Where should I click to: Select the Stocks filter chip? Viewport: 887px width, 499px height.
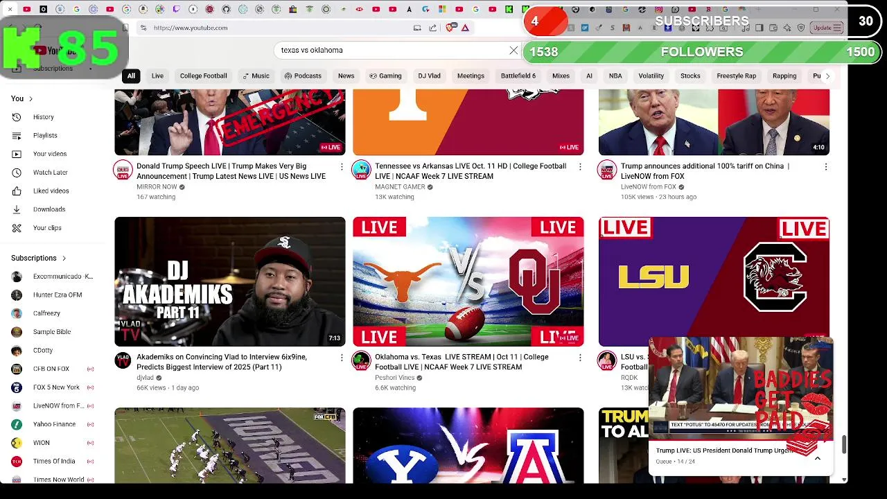tap(690, 76)
